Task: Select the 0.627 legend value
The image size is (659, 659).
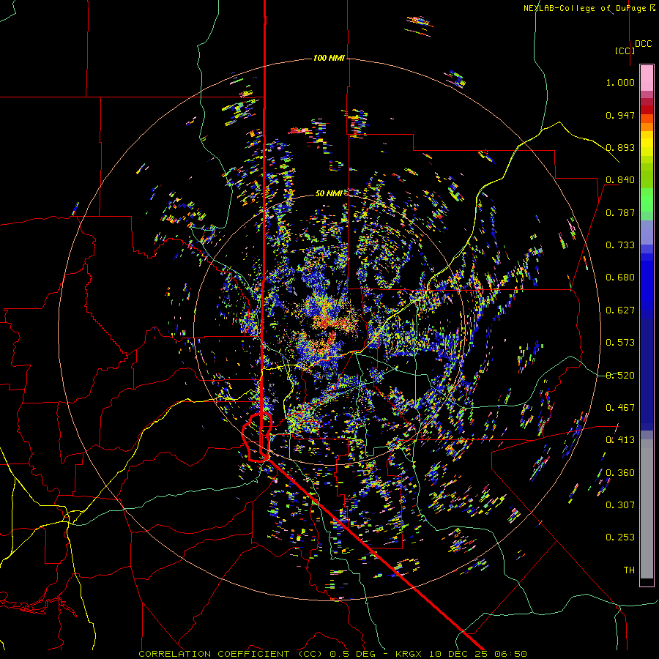Action: pyautogui.click(x=620, y=310)
